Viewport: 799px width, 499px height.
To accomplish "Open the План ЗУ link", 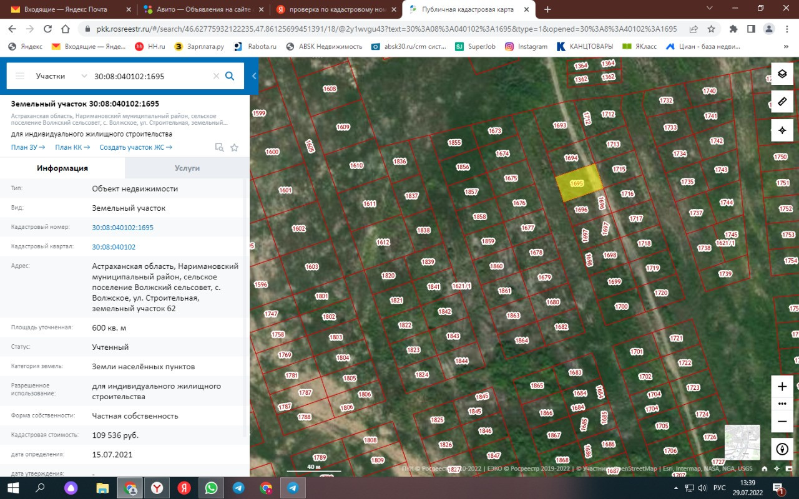I will (28, 147).
